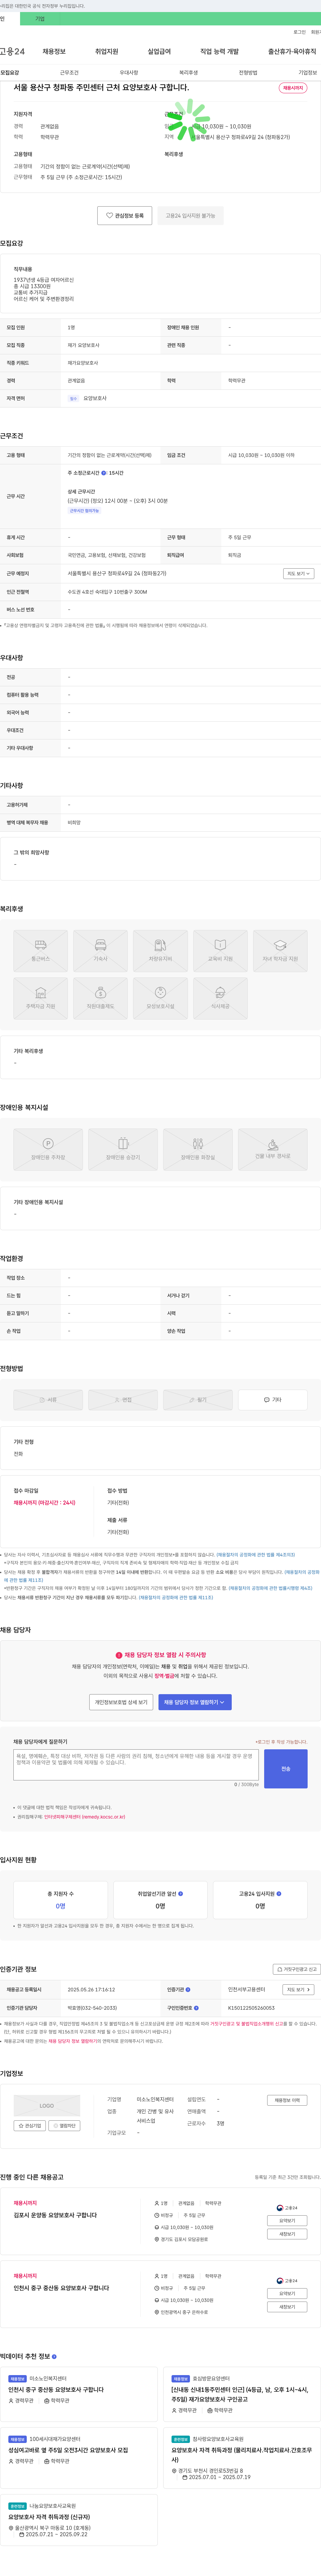Click the 고용24 logo

click(x=12, y=51)
